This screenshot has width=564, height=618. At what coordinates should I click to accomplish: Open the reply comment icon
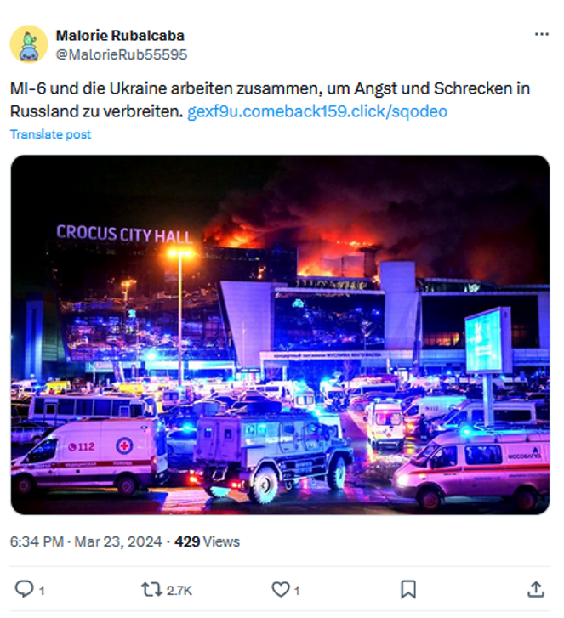(x=25, y=589)
